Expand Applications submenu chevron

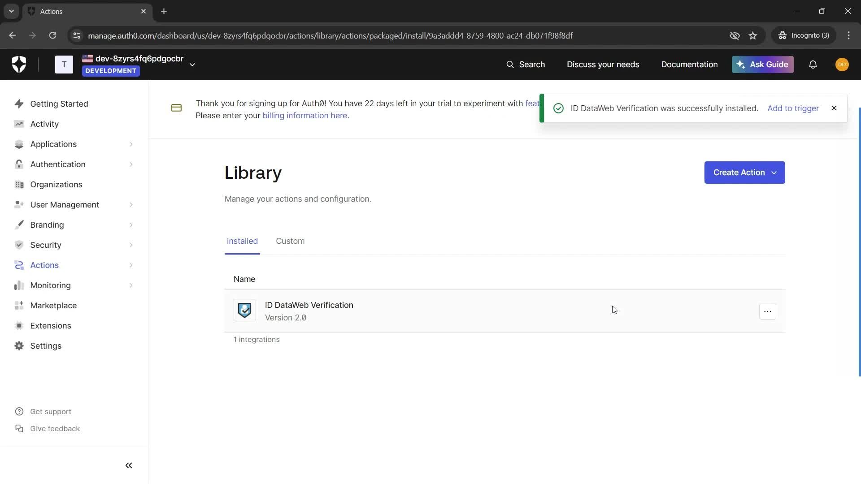point(131,144)
